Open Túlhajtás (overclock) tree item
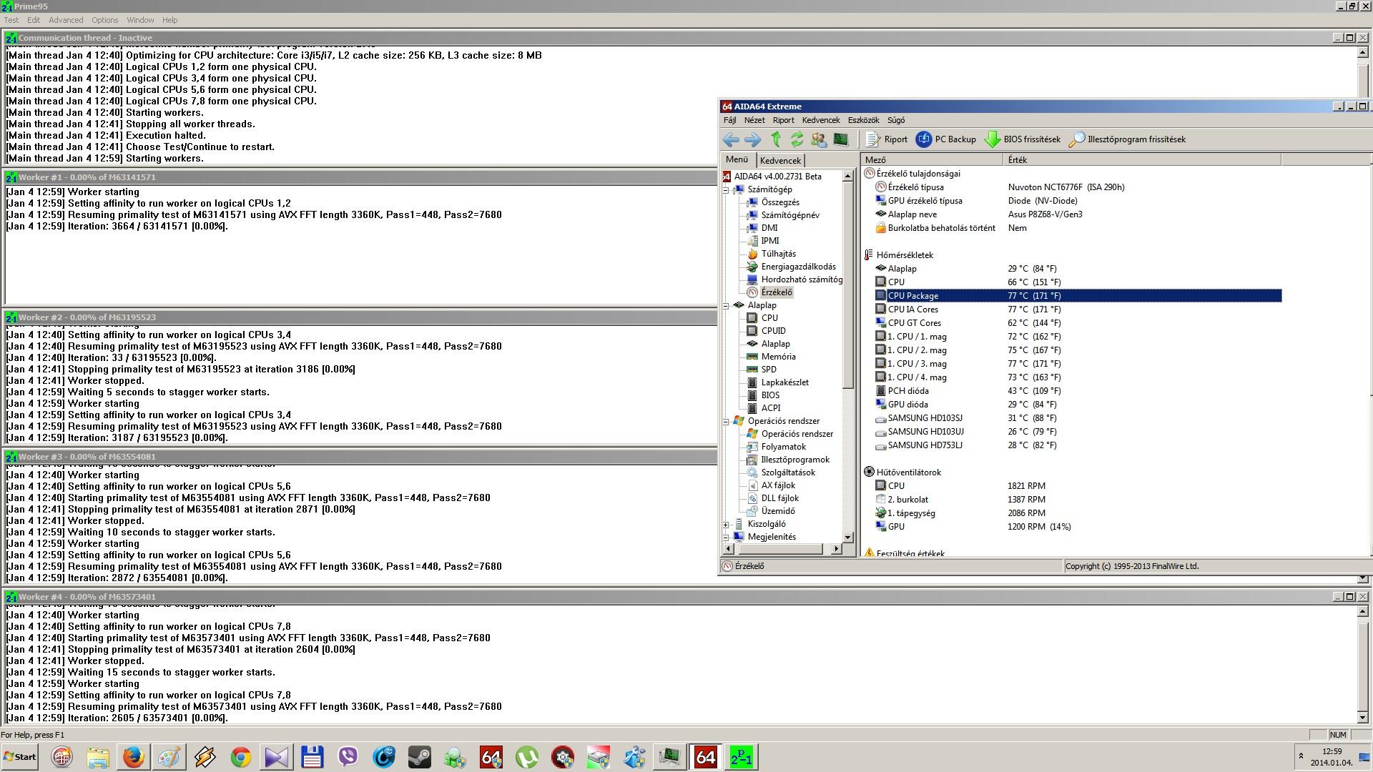The height and width of the screenshot is (772, 1373). [778, 254]
